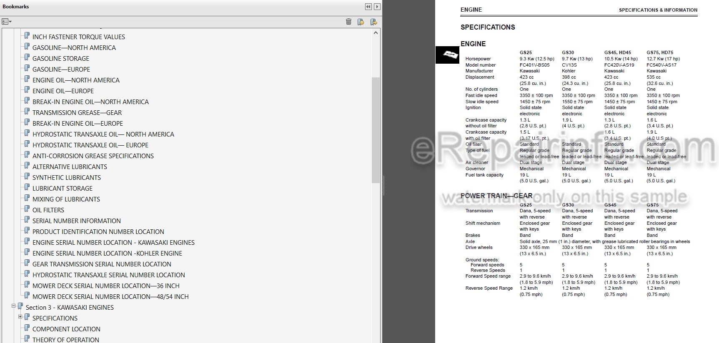Open THEORY OF OPERATION bookmark
The height and width of the screenshot is (343, 719).
point(66,340)
